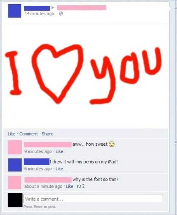Viewport: 177px width, 215px height.
Task: Open the pink recipient name in header
Action: pos(82,8)
